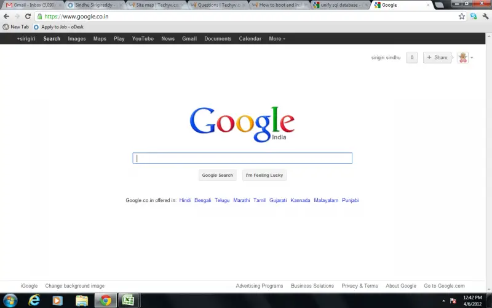The height and width of the screenshot is (308, 492).
Task: Open News in the Google bar
Action: [168, 39]
